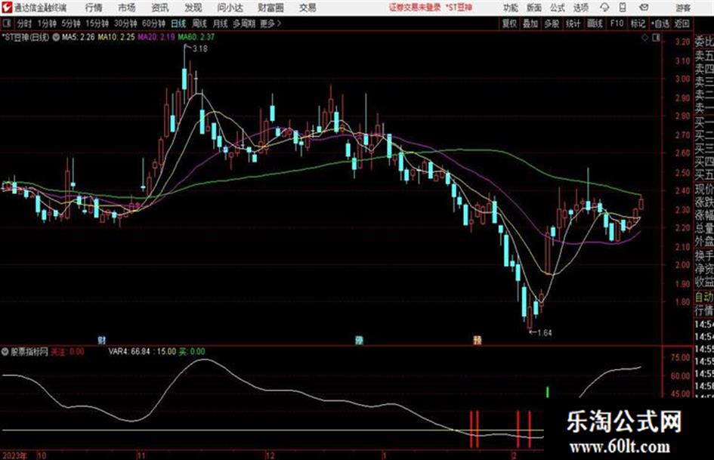
Task: Open the headset customer service icon
Action: point(604,8)
